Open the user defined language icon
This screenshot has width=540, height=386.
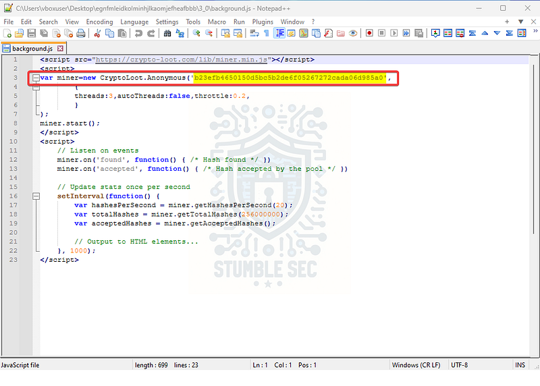pos(292,33)
